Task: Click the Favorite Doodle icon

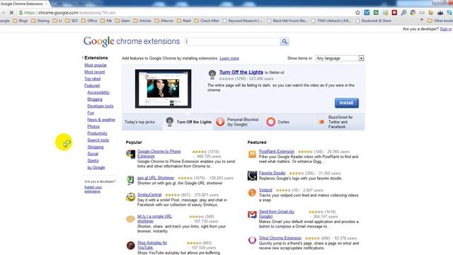Action: click(x=252, y=176)
